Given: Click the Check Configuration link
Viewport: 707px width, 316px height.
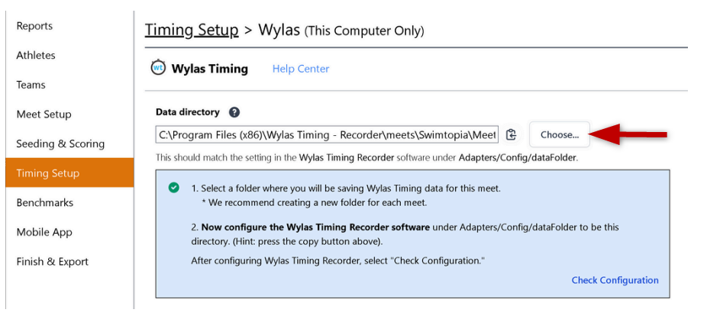Looking at the screenshot, I should click(615, 280).
